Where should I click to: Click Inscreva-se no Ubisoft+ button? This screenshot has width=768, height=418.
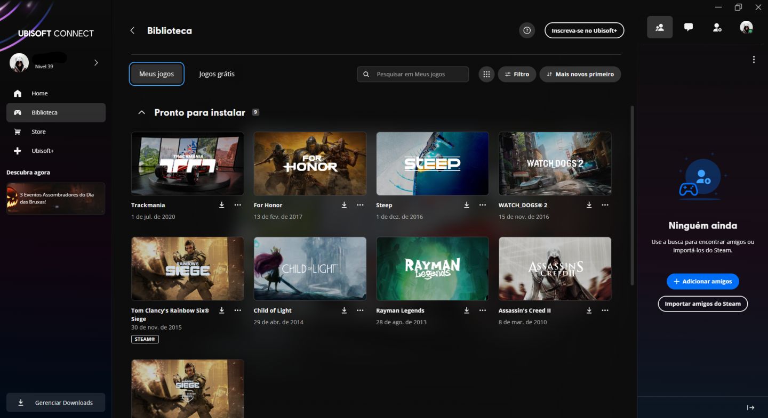pyautogui.click(x=585, y=31)
